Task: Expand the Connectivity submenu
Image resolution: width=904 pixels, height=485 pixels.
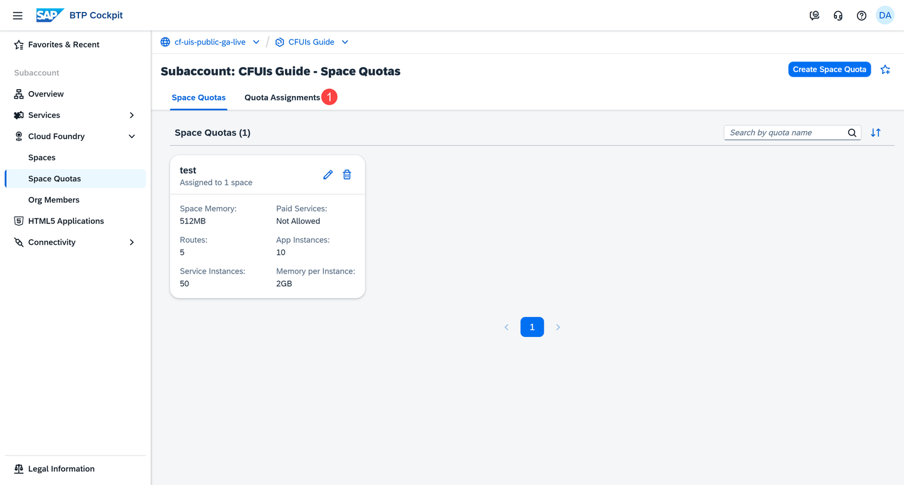Action: point(132,242)
